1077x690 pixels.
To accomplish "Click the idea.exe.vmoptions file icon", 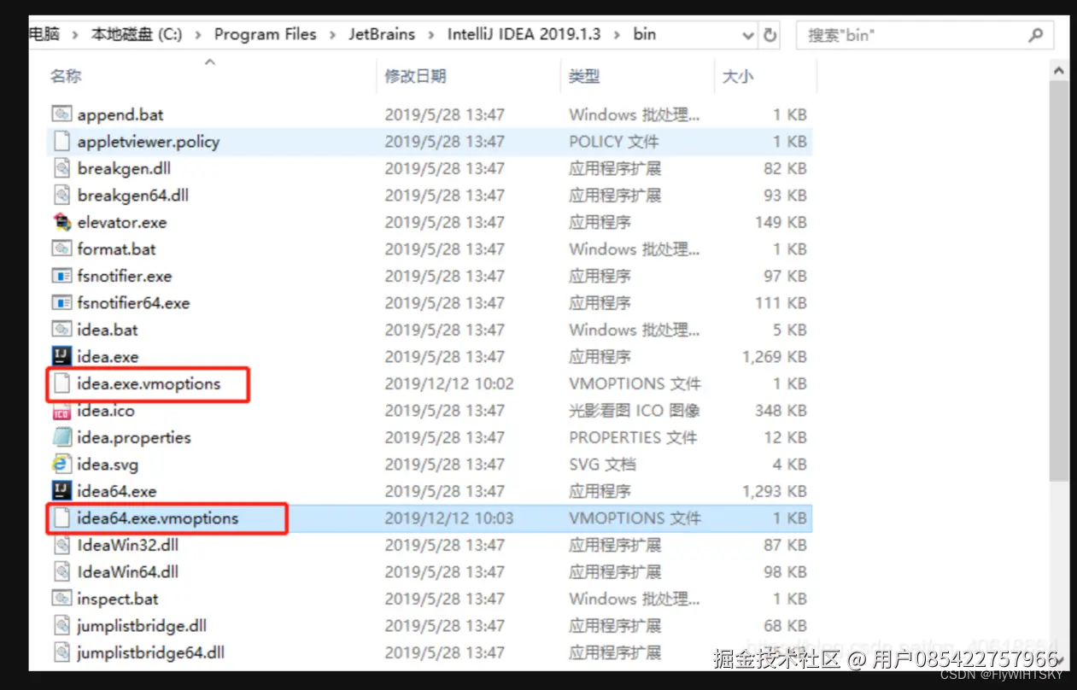I will [61, 383].
